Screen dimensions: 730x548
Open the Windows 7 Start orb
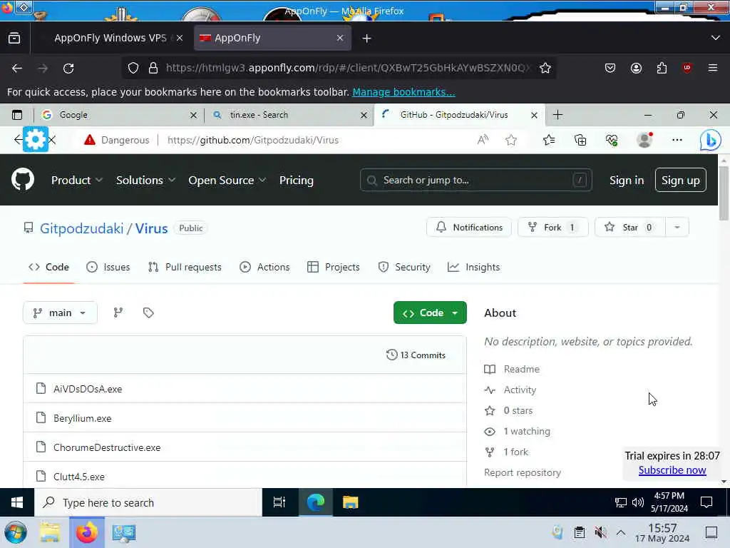[x=16, y=532]
